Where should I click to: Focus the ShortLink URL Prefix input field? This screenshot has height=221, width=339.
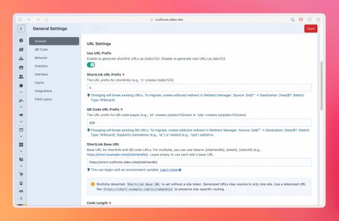pyautogui.click(x=199, y=88)
